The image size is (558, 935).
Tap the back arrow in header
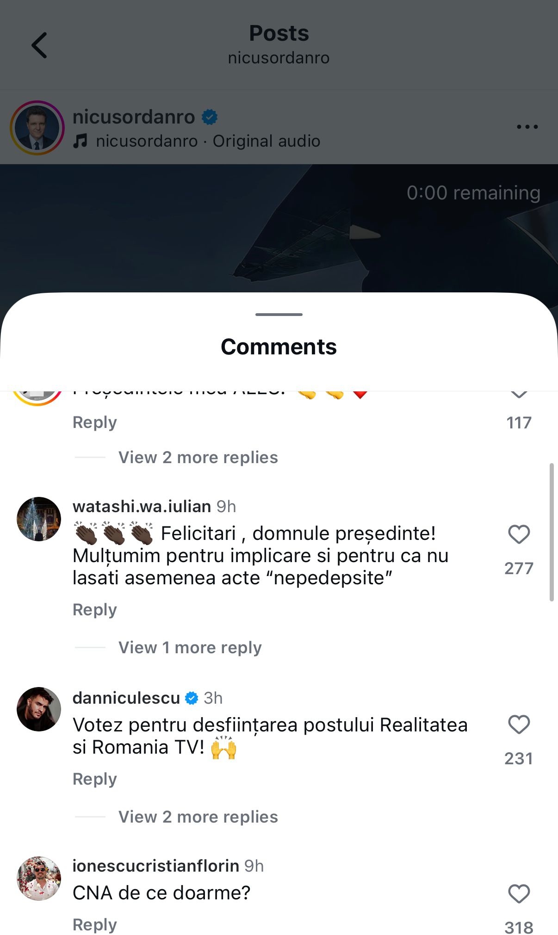[39, 45]
